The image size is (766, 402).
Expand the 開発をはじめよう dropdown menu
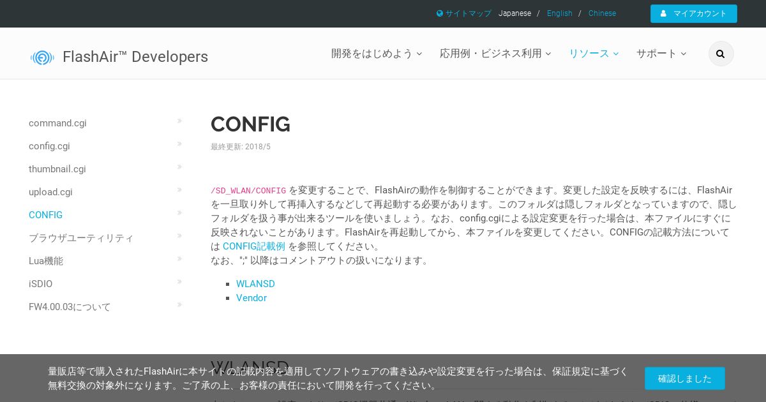pyautogui.click(x=377, y=54)
